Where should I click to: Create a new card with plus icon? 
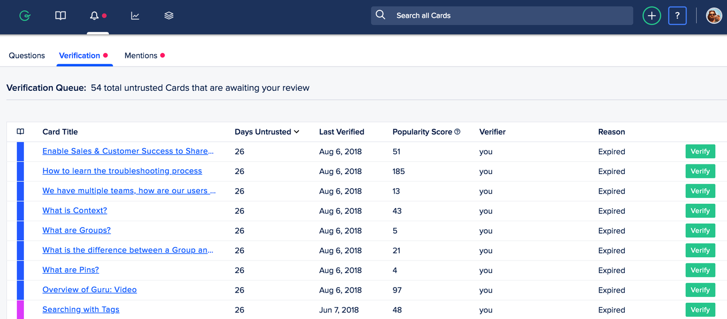[x=652, y=16]
